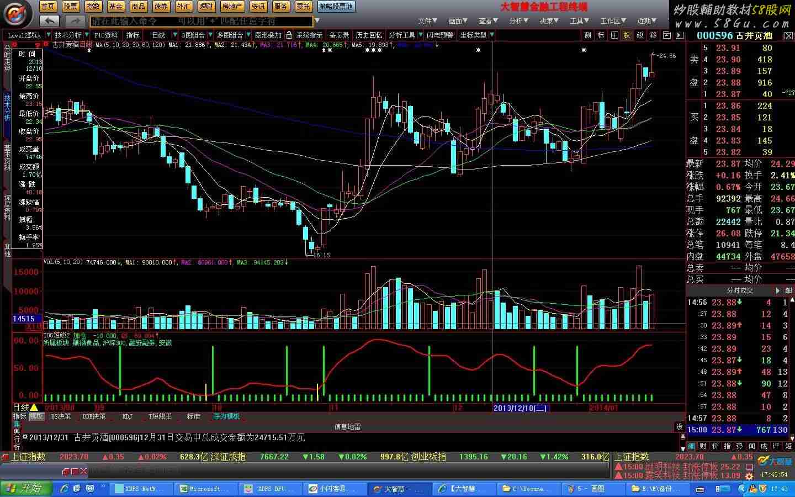Toggle the lock icon beside 图形叠加
This screenshot has width=795, height=497.
click(x=289, y=35)
